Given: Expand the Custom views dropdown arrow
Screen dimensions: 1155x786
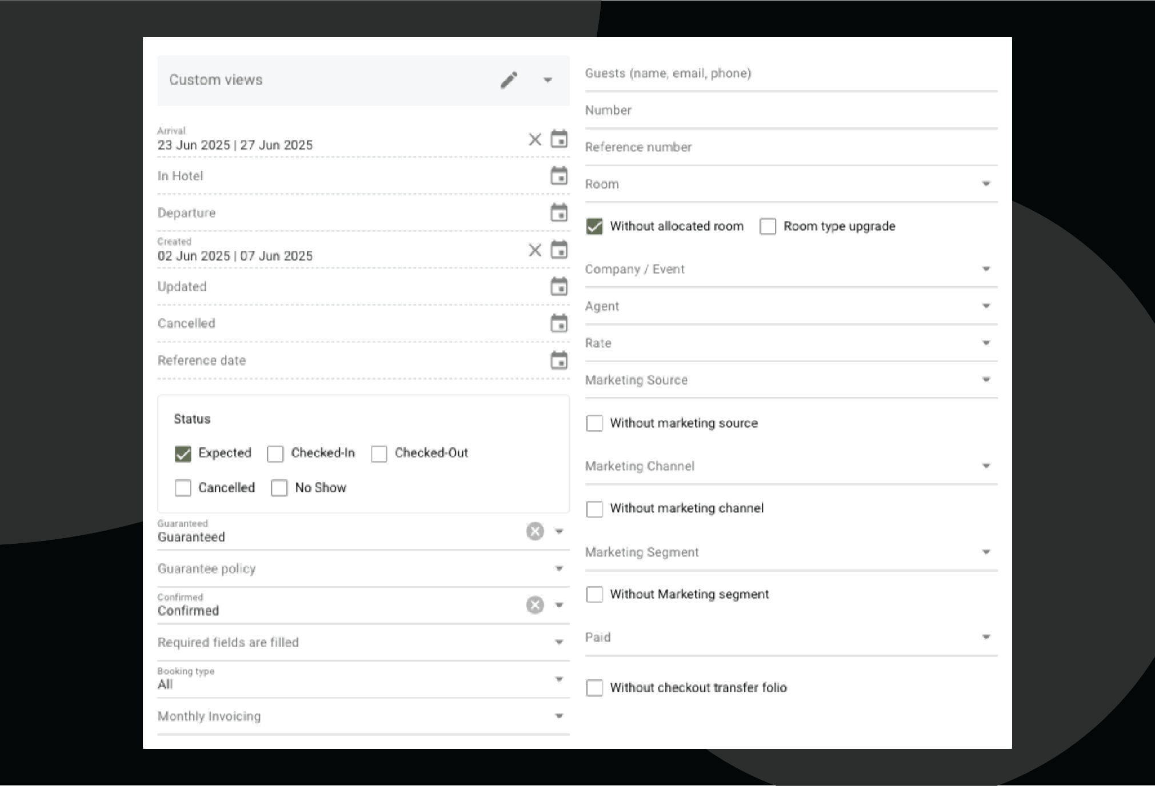Looking at the screenshot, I should pos(547,80).
